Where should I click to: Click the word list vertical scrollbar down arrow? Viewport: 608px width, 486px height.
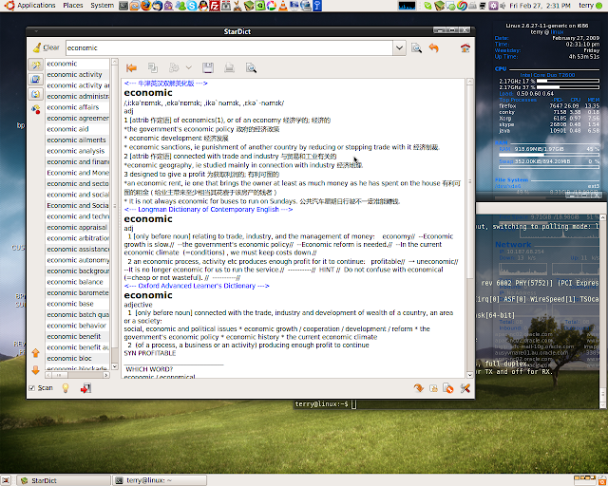pyautogui.click(x=115, y=366)
